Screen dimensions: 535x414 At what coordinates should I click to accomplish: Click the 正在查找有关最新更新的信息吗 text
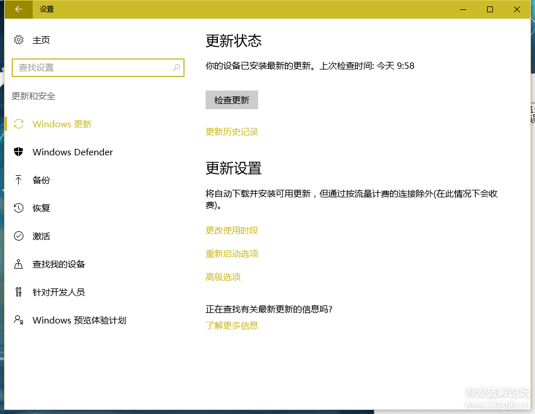[269, 309]
